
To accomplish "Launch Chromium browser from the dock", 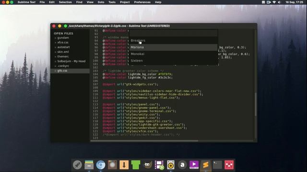I will (x=101, y=165).
